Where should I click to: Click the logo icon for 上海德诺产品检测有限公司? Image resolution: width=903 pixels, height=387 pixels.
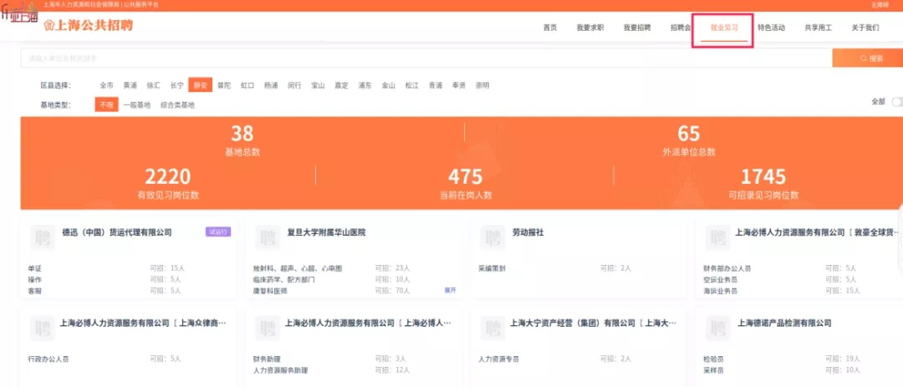[x=717, y=328]
